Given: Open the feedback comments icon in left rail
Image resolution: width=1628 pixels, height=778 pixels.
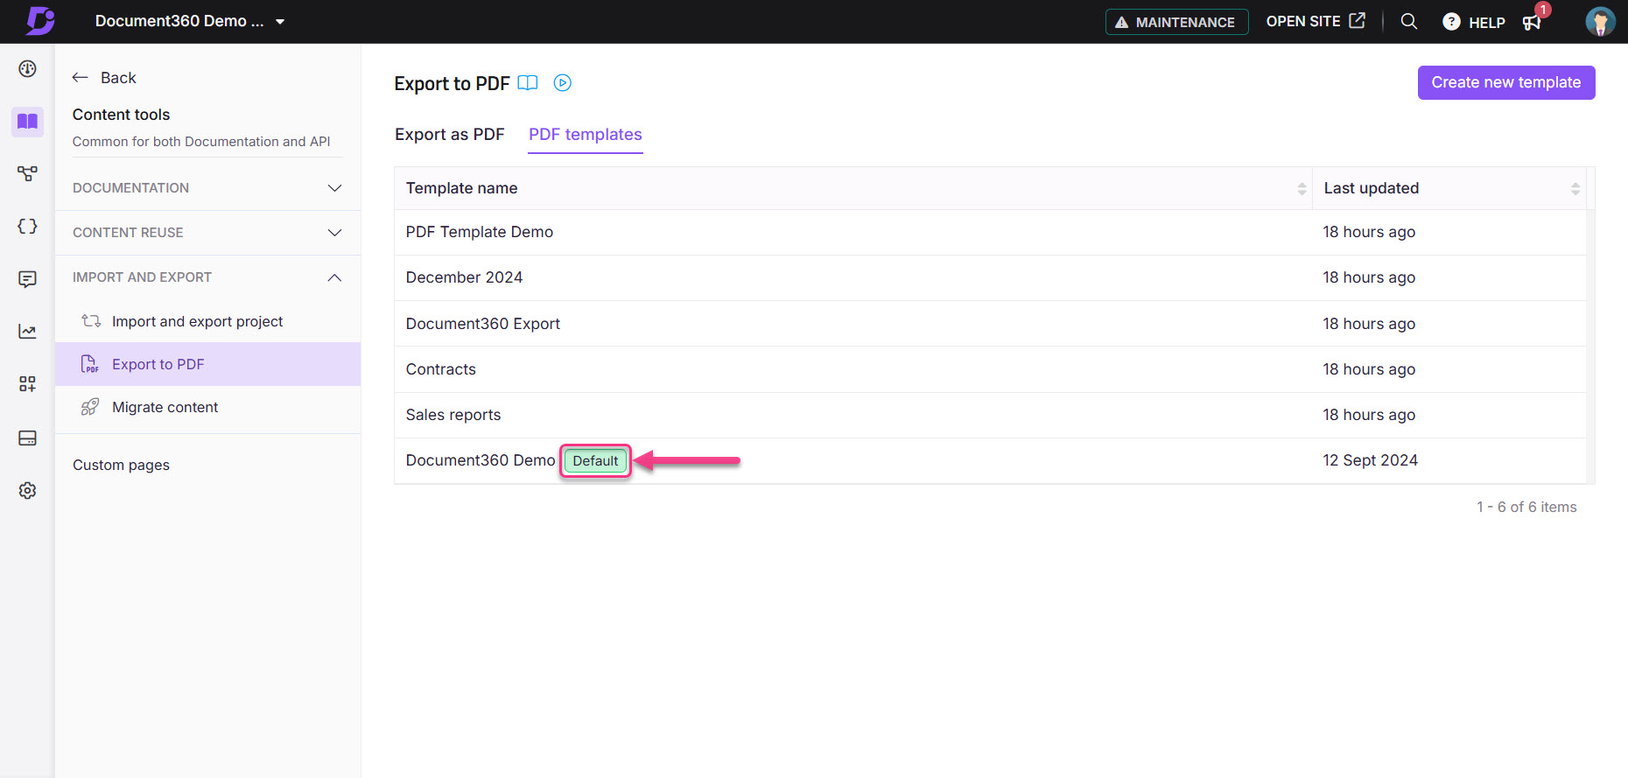Looking at the screenshot, I should click(28, 279).
